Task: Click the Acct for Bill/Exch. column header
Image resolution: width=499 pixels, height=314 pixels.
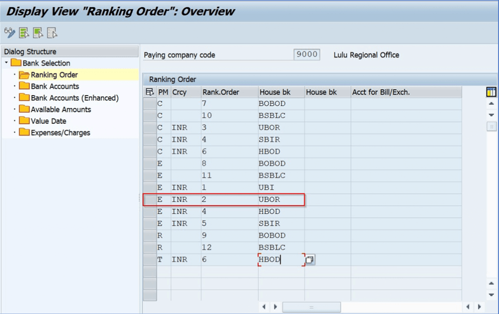Action: (x=406, y=92)
